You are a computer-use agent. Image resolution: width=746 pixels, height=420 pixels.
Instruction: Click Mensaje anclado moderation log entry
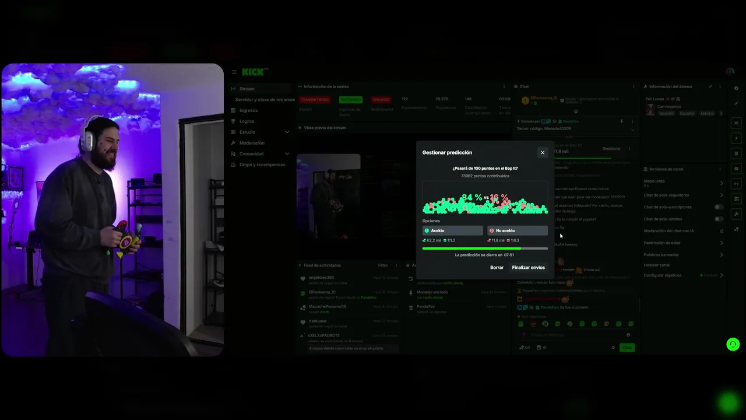(x=458, y=294)
